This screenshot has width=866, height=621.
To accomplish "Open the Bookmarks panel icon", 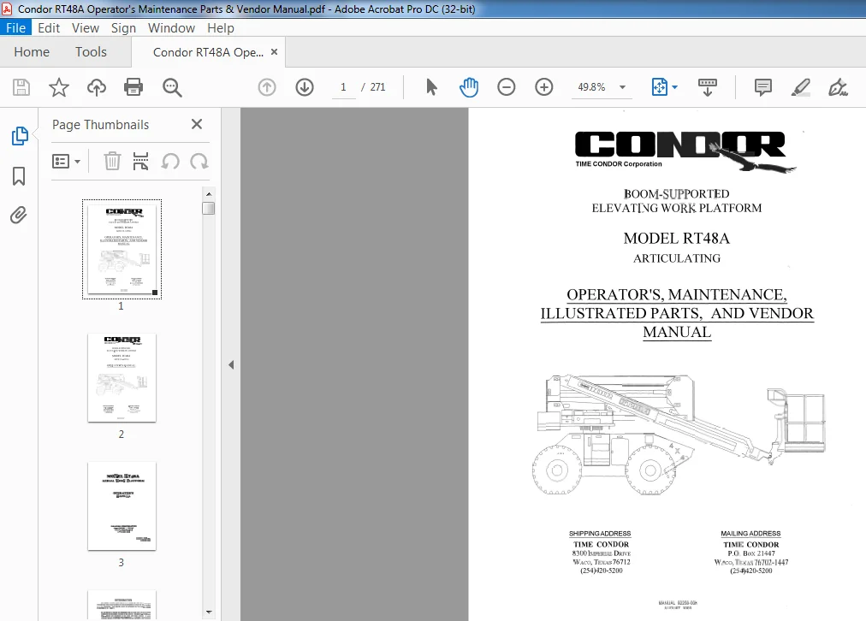I will click(19, 176).
